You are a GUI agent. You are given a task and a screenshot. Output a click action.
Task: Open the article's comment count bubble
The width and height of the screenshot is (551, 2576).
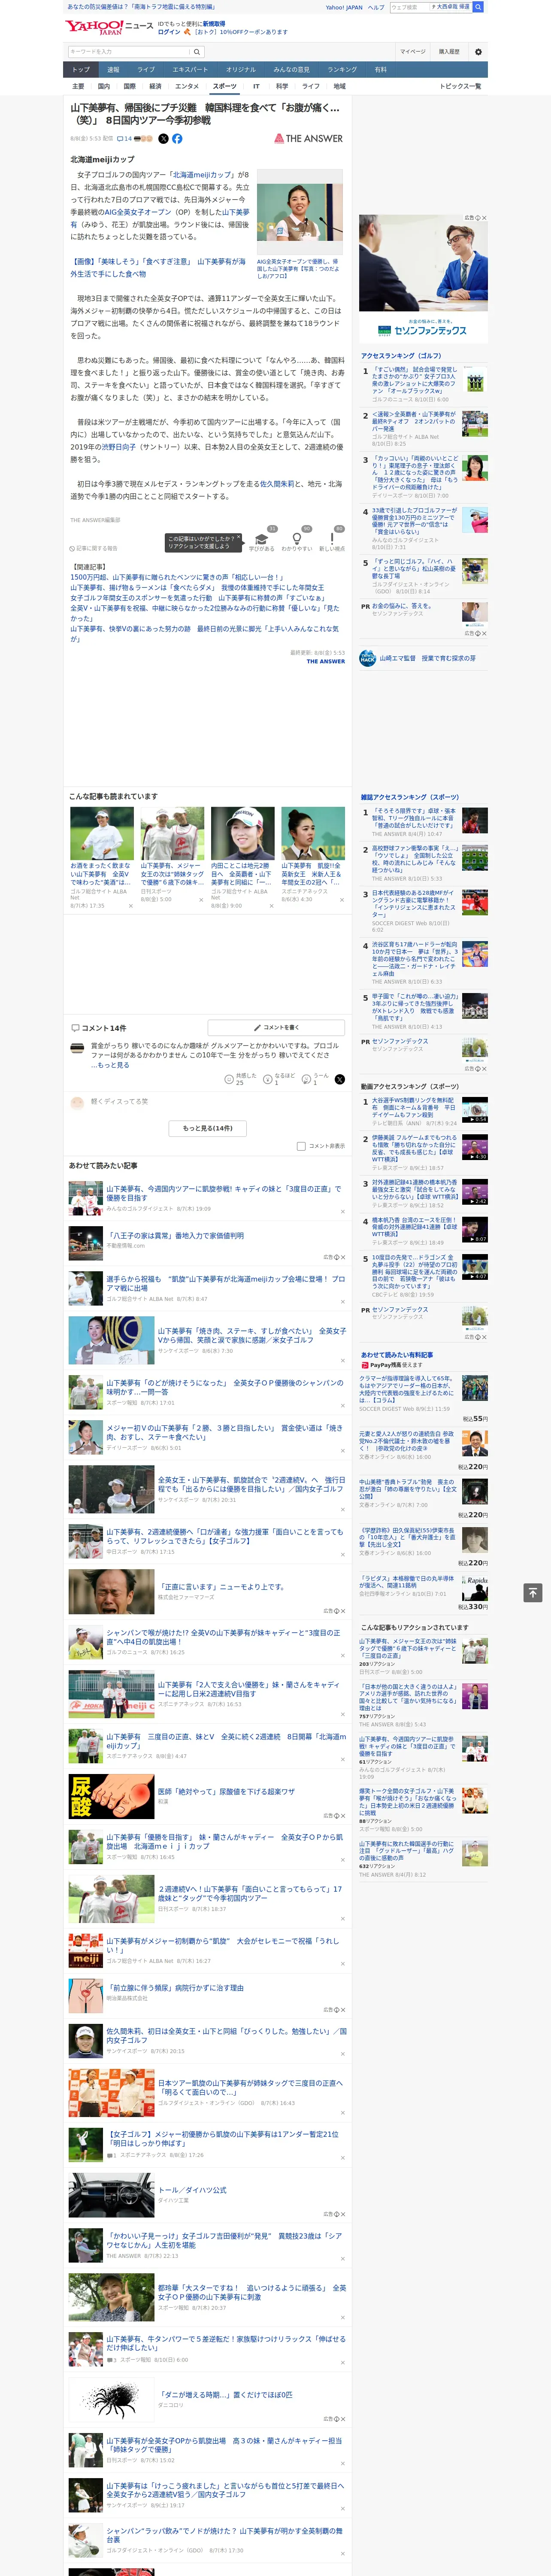(124, 139)
